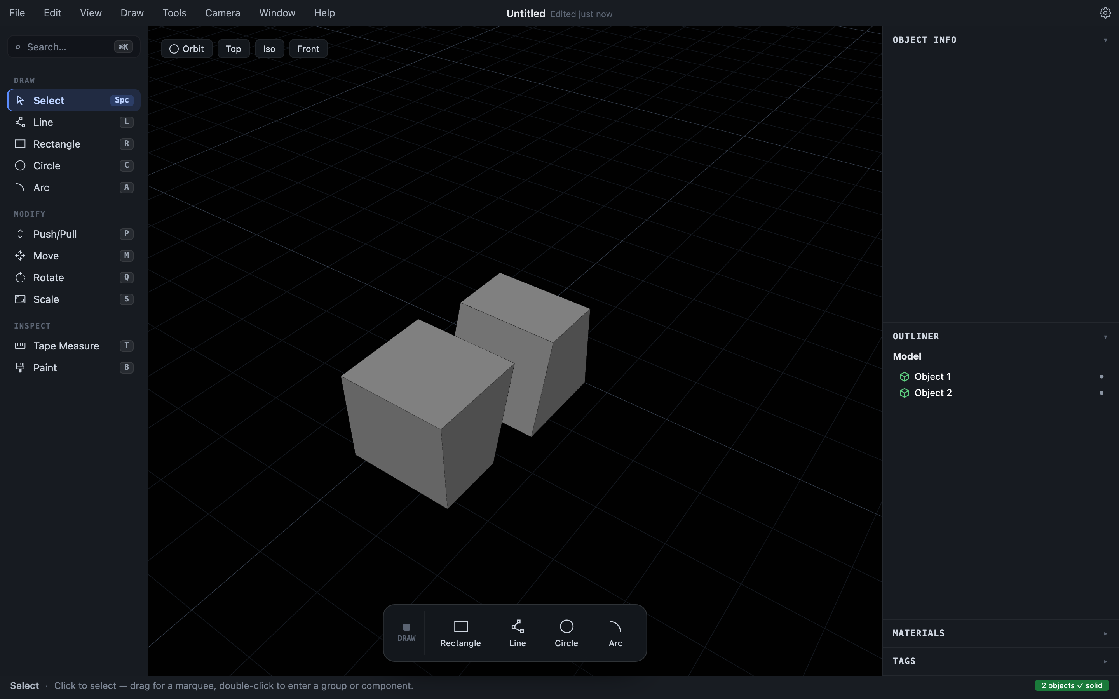The image size is (1119, 699).
Task: Click the Move tool icon
Action: tap(20, 256)
